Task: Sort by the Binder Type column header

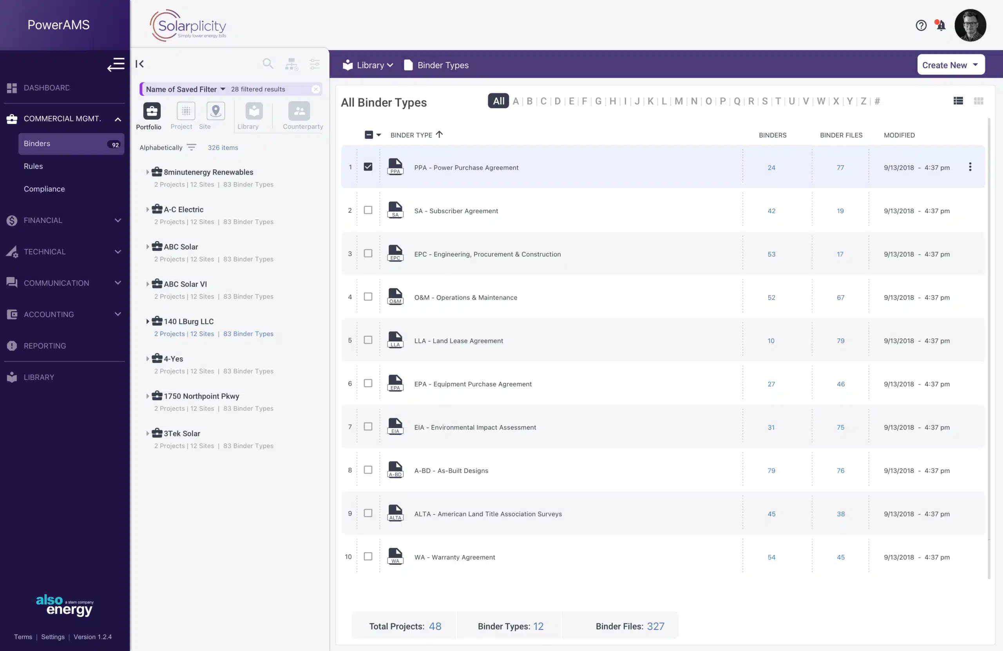Action: (416, 135)
